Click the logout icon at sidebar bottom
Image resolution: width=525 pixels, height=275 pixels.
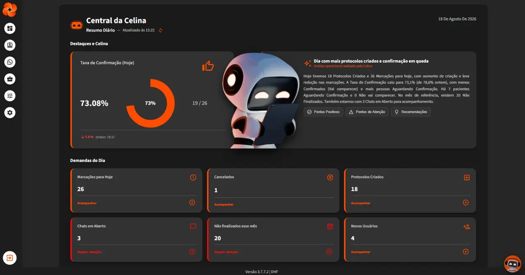(10, 258)
